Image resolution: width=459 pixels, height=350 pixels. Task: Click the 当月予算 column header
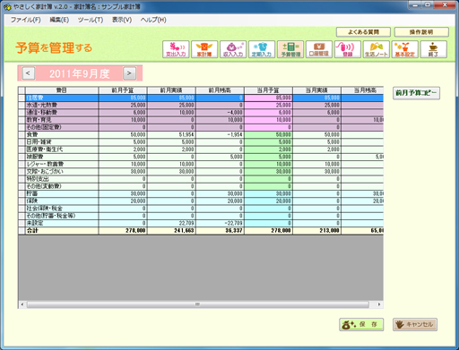pos(268,90)
